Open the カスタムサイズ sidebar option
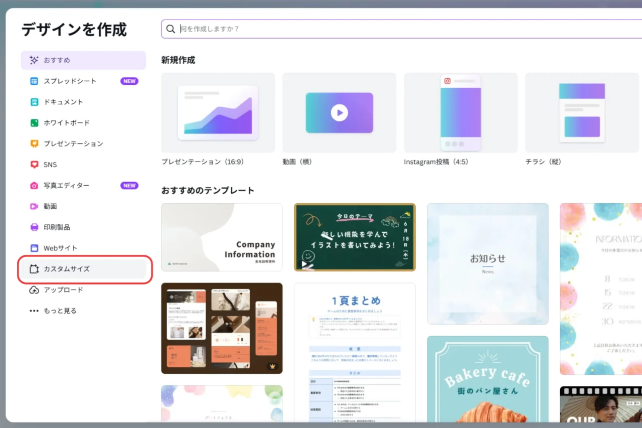 tap(83, 269)
